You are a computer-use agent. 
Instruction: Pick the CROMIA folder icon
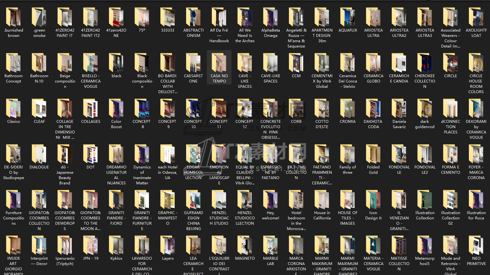pos(348,108)
